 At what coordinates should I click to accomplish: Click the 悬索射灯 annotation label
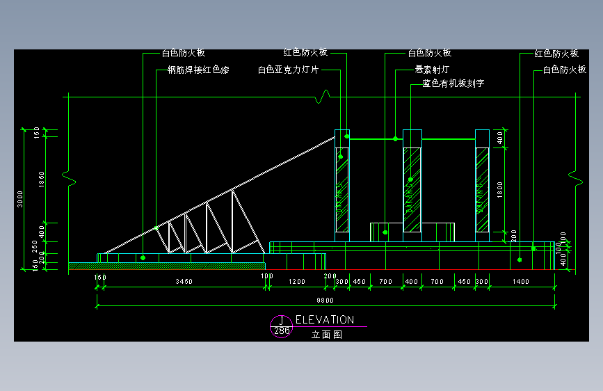(432, 70)
